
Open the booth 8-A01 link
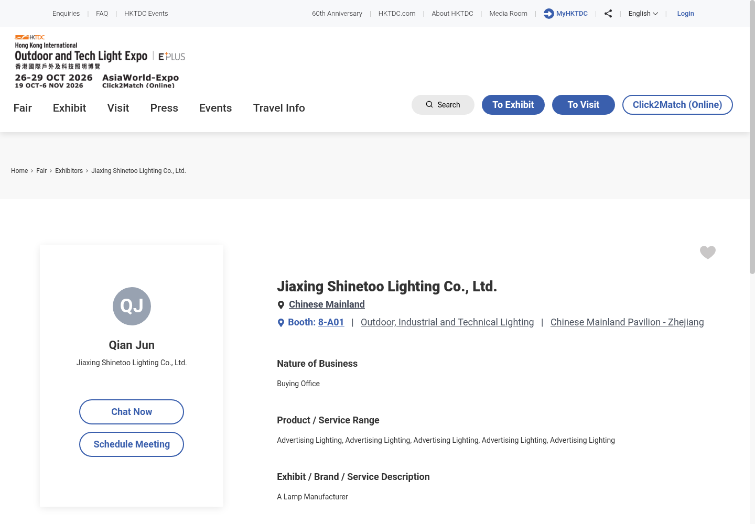[331, 322]
